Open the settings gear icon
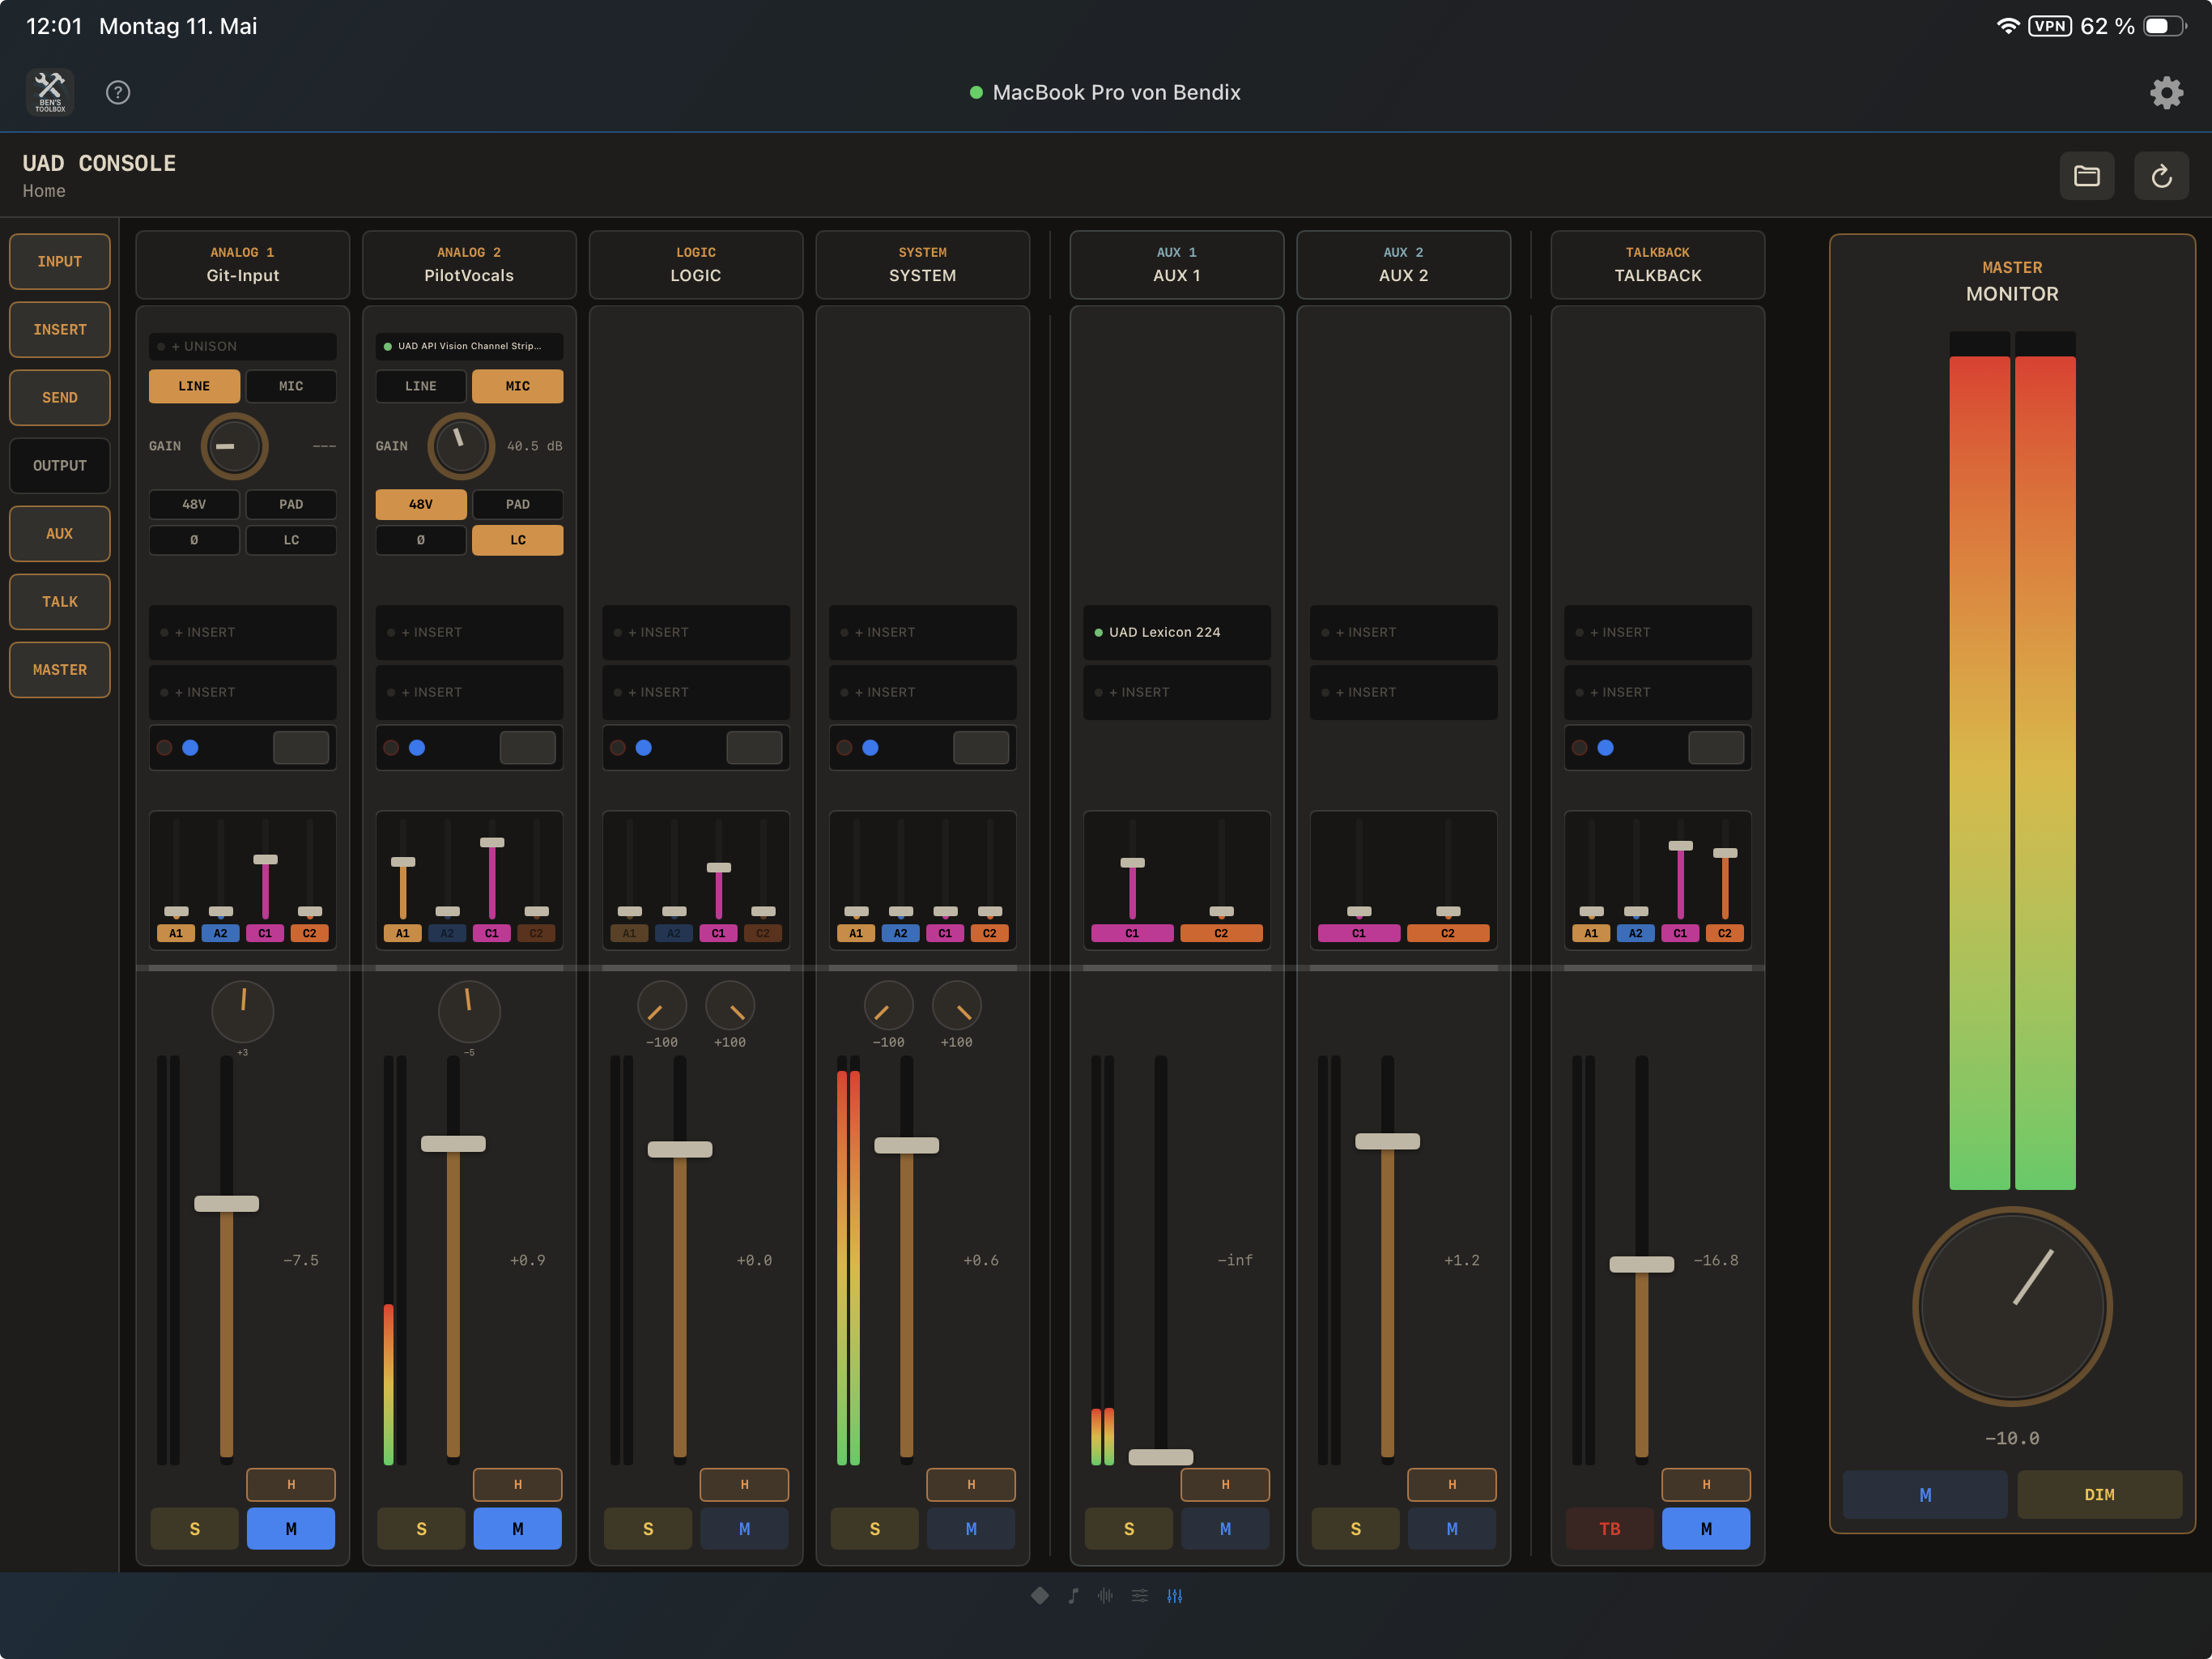The image size is (2212, 1659). coord(2166,92)
